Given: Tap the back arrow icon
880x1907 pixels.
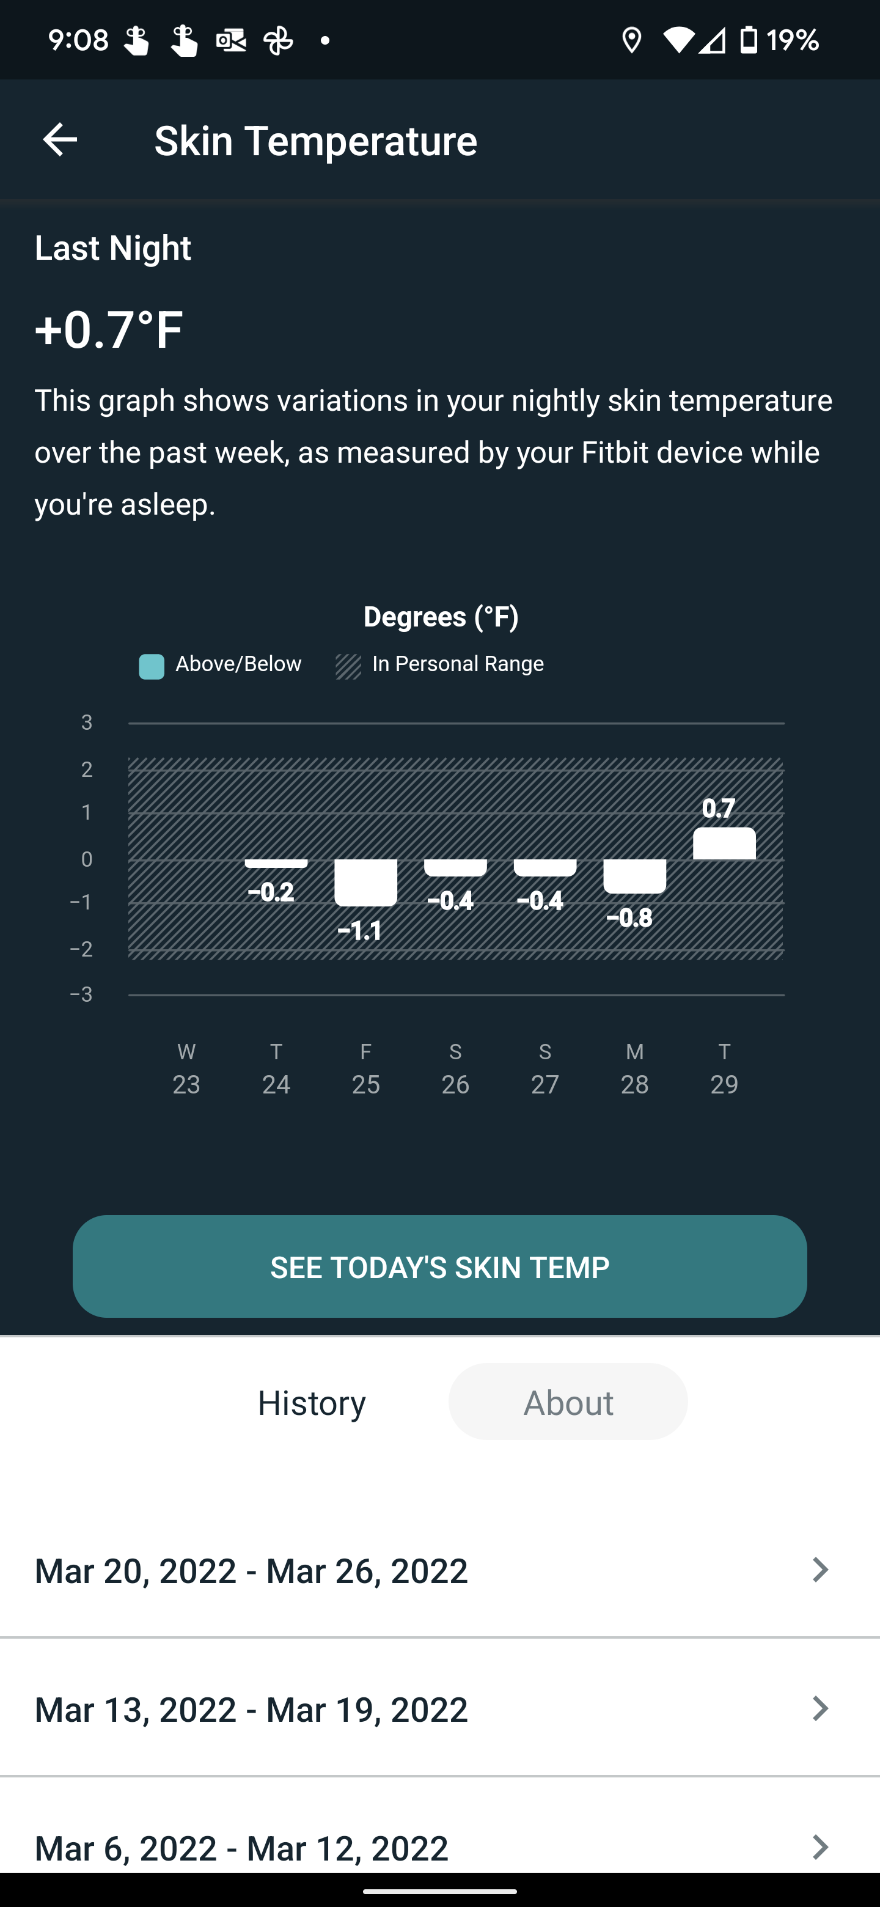Looking at the screenshot, I should pyautogui.click(x=60, y=140).
